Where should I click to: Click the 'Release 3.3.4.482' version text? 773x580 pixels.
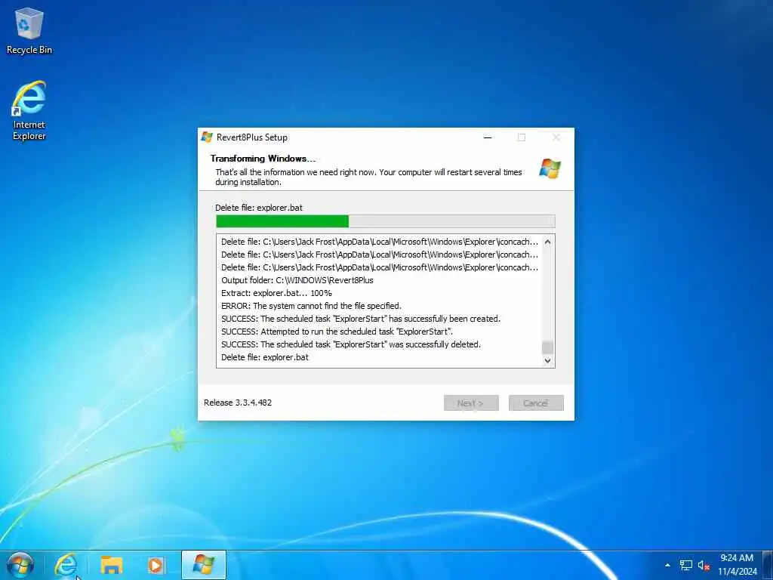[238, 403]
